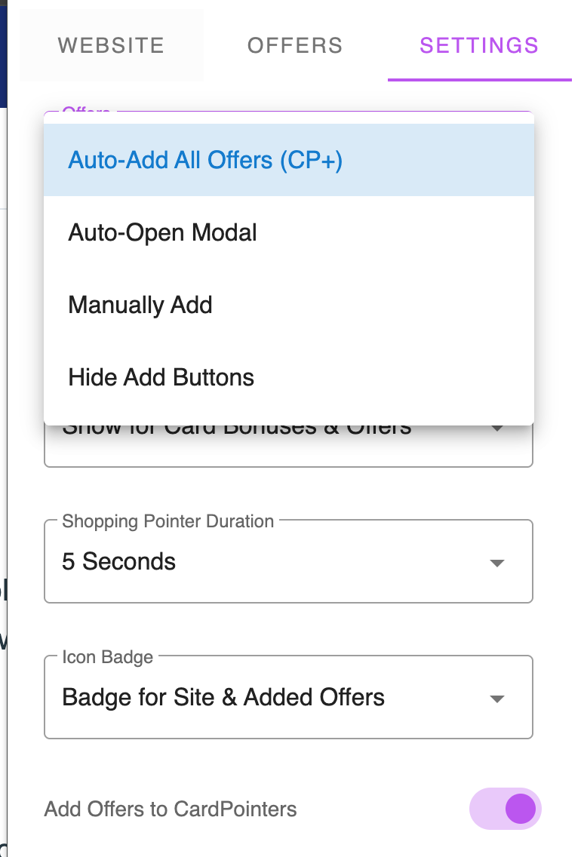Click arrow icon in Icon Badge field
The height and width of the screenshot is (857, 584).
point(497,699)
